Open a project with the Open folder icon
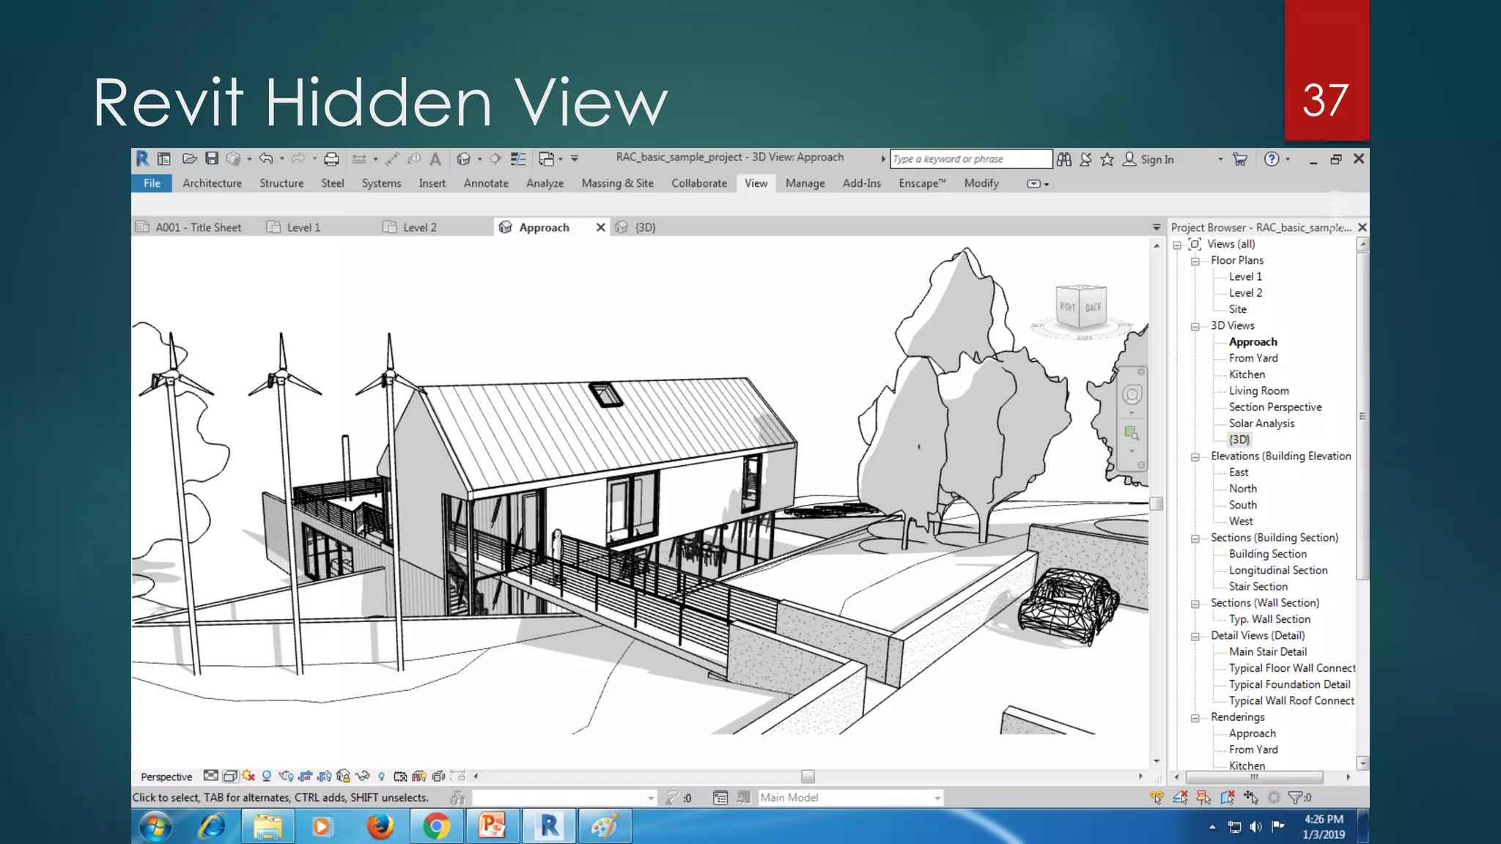This screenshot has width=1501, height=844. (x=189, y=159)
